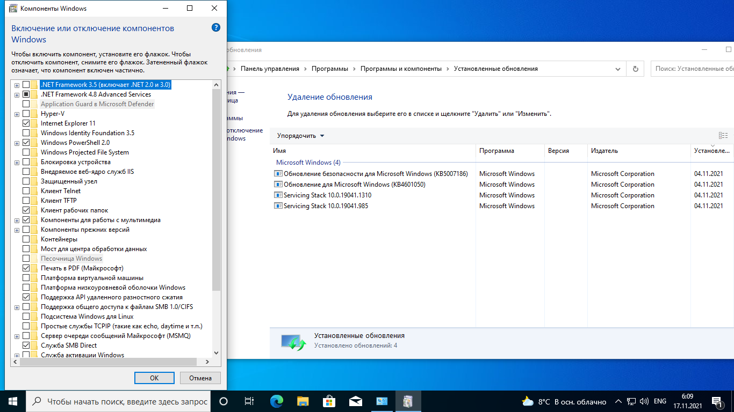Switch to Control Panel taskbar item
Image resolution: width=734 pixels, height=412 pixels.
tap(382, 401)
